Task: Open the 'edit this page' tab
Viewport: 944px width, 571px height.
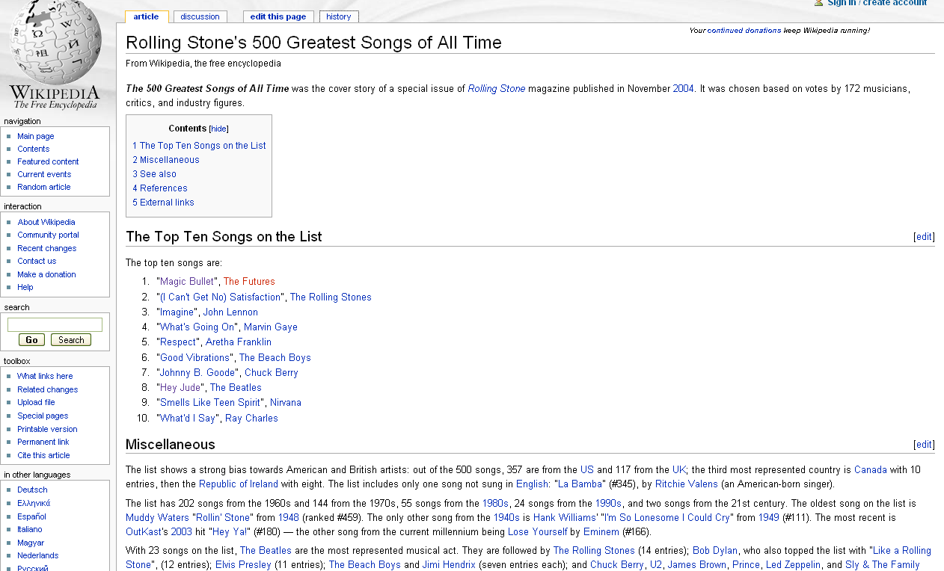Action: coord(278,16)
